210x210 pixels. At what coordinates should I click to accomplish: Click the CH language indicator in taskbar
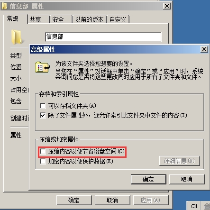[194, 206]
